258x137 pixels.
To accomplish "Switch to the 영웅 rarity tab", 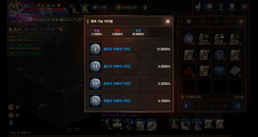I will pos(117,32).
